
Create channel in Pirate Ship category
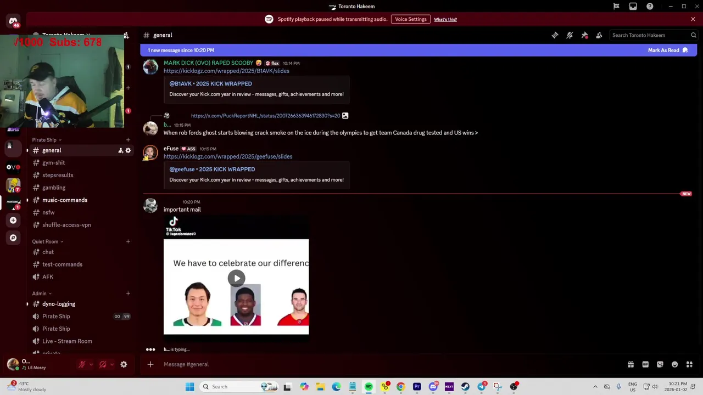128,140
